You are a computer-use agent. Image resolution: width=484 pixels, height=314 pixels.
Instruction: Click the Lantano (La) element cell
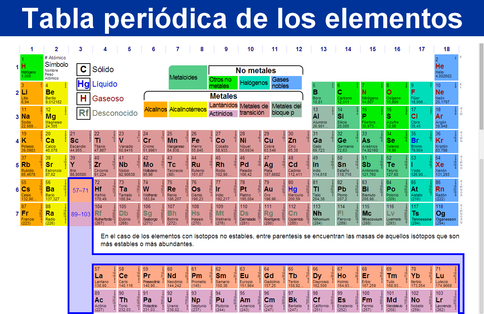tap(105, 277)
